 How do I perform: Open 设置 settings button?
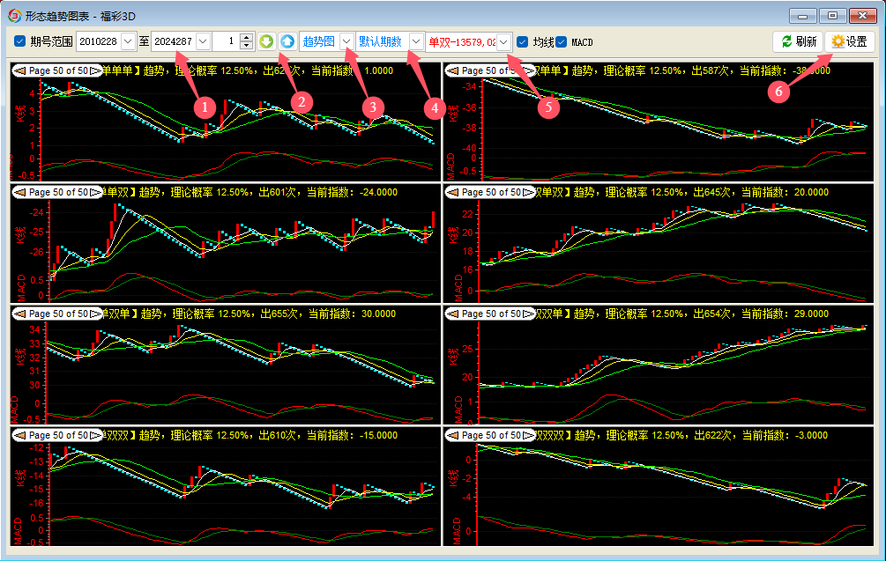[x=849, y=41]
